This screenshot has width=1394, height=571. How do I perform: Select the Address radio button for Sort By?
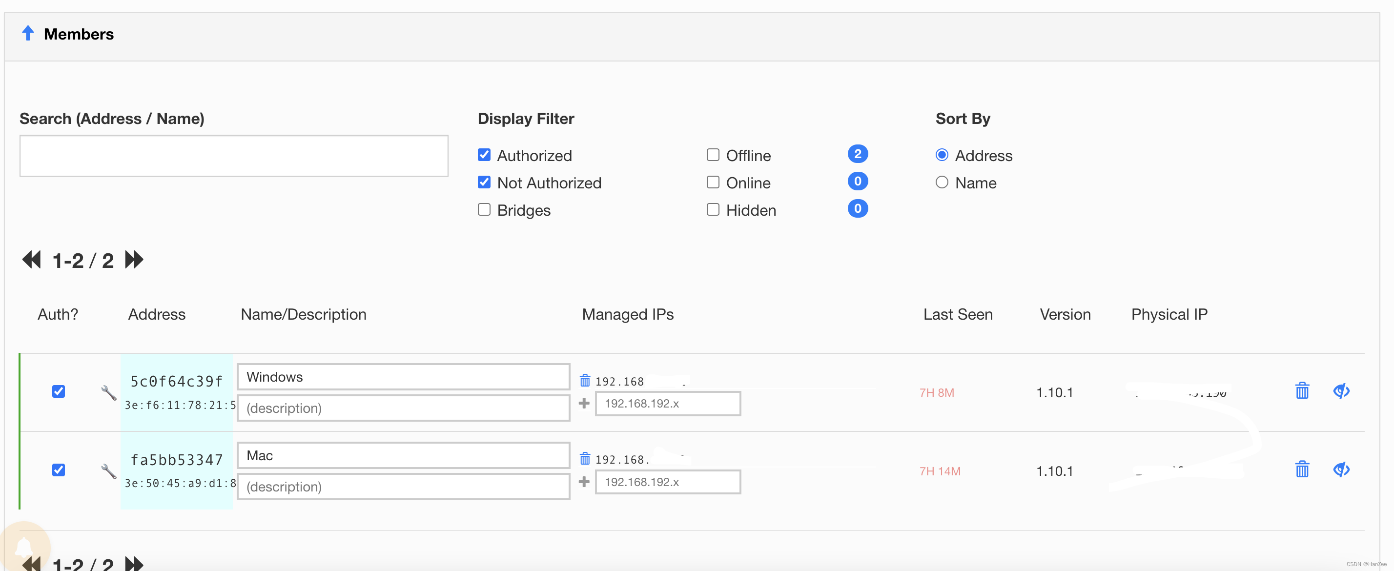click(x=943, y=155)
